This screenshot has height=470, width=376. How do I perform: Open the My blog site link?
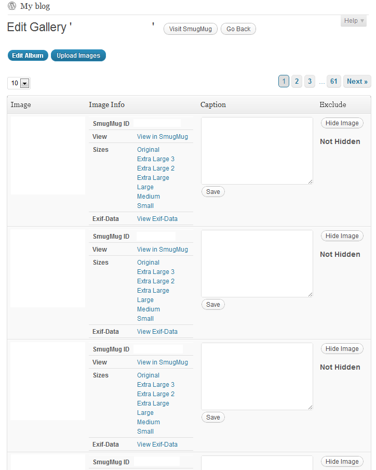pyautogui.click(x=35, y=6)
